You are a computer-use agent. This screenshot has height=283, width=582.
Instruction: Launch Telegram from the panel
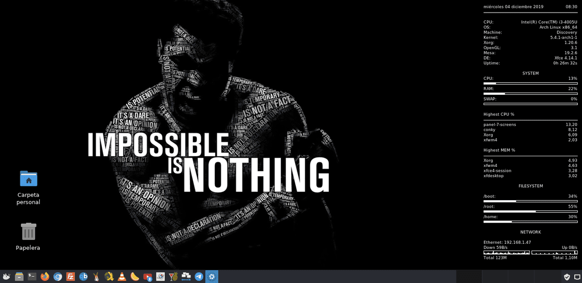(199, 277)
